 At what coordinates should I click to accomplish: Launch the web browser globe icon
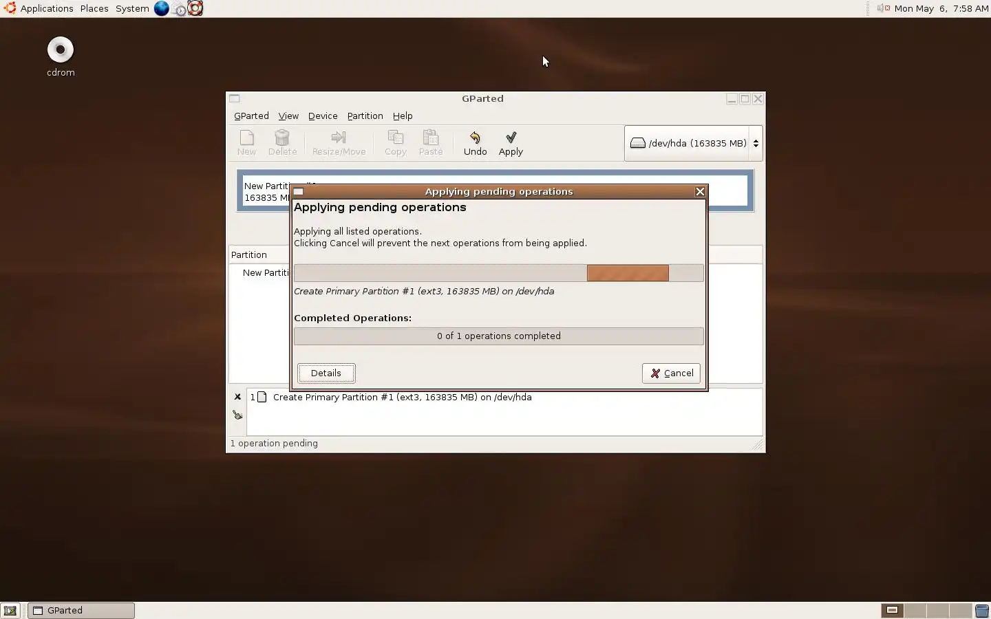click(x=161, y=8)
